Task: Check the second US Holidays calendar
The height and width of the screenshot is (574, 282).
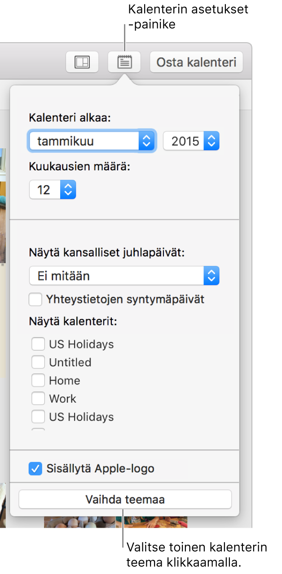Action: [x=38, y=417]
